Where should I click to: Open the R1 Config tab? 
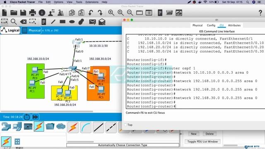[211, 25]
